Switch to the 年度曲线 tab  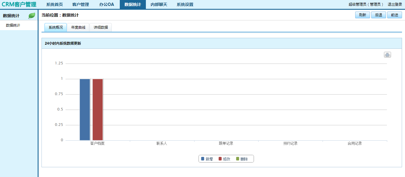[78, 27]
